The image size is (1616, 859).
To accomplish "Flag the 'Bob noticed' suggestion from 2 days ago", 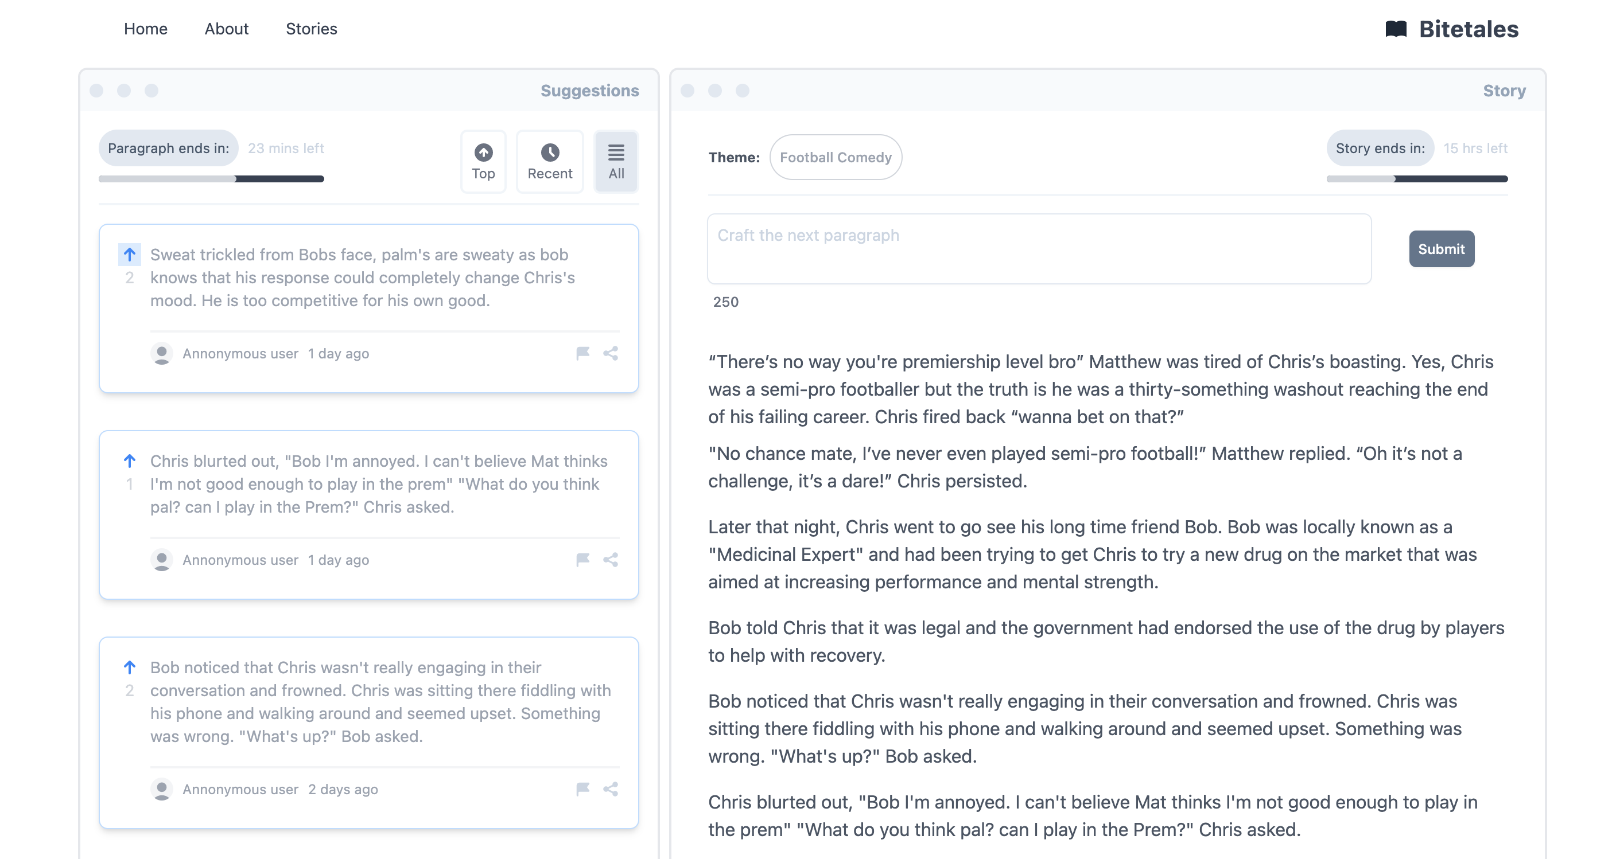I will [583, 789].
